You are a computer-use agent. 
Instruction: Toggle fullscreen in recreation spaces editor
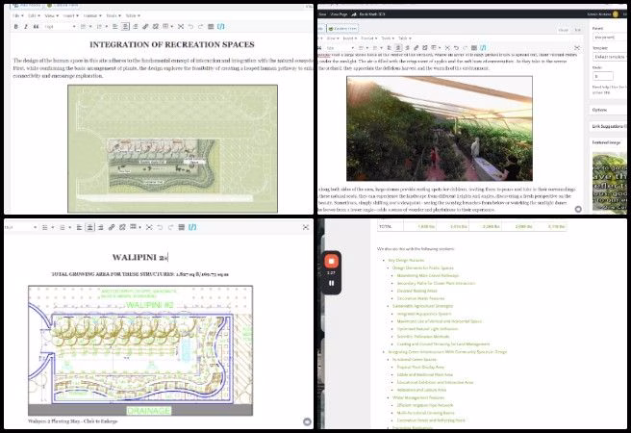coord(181,27)
